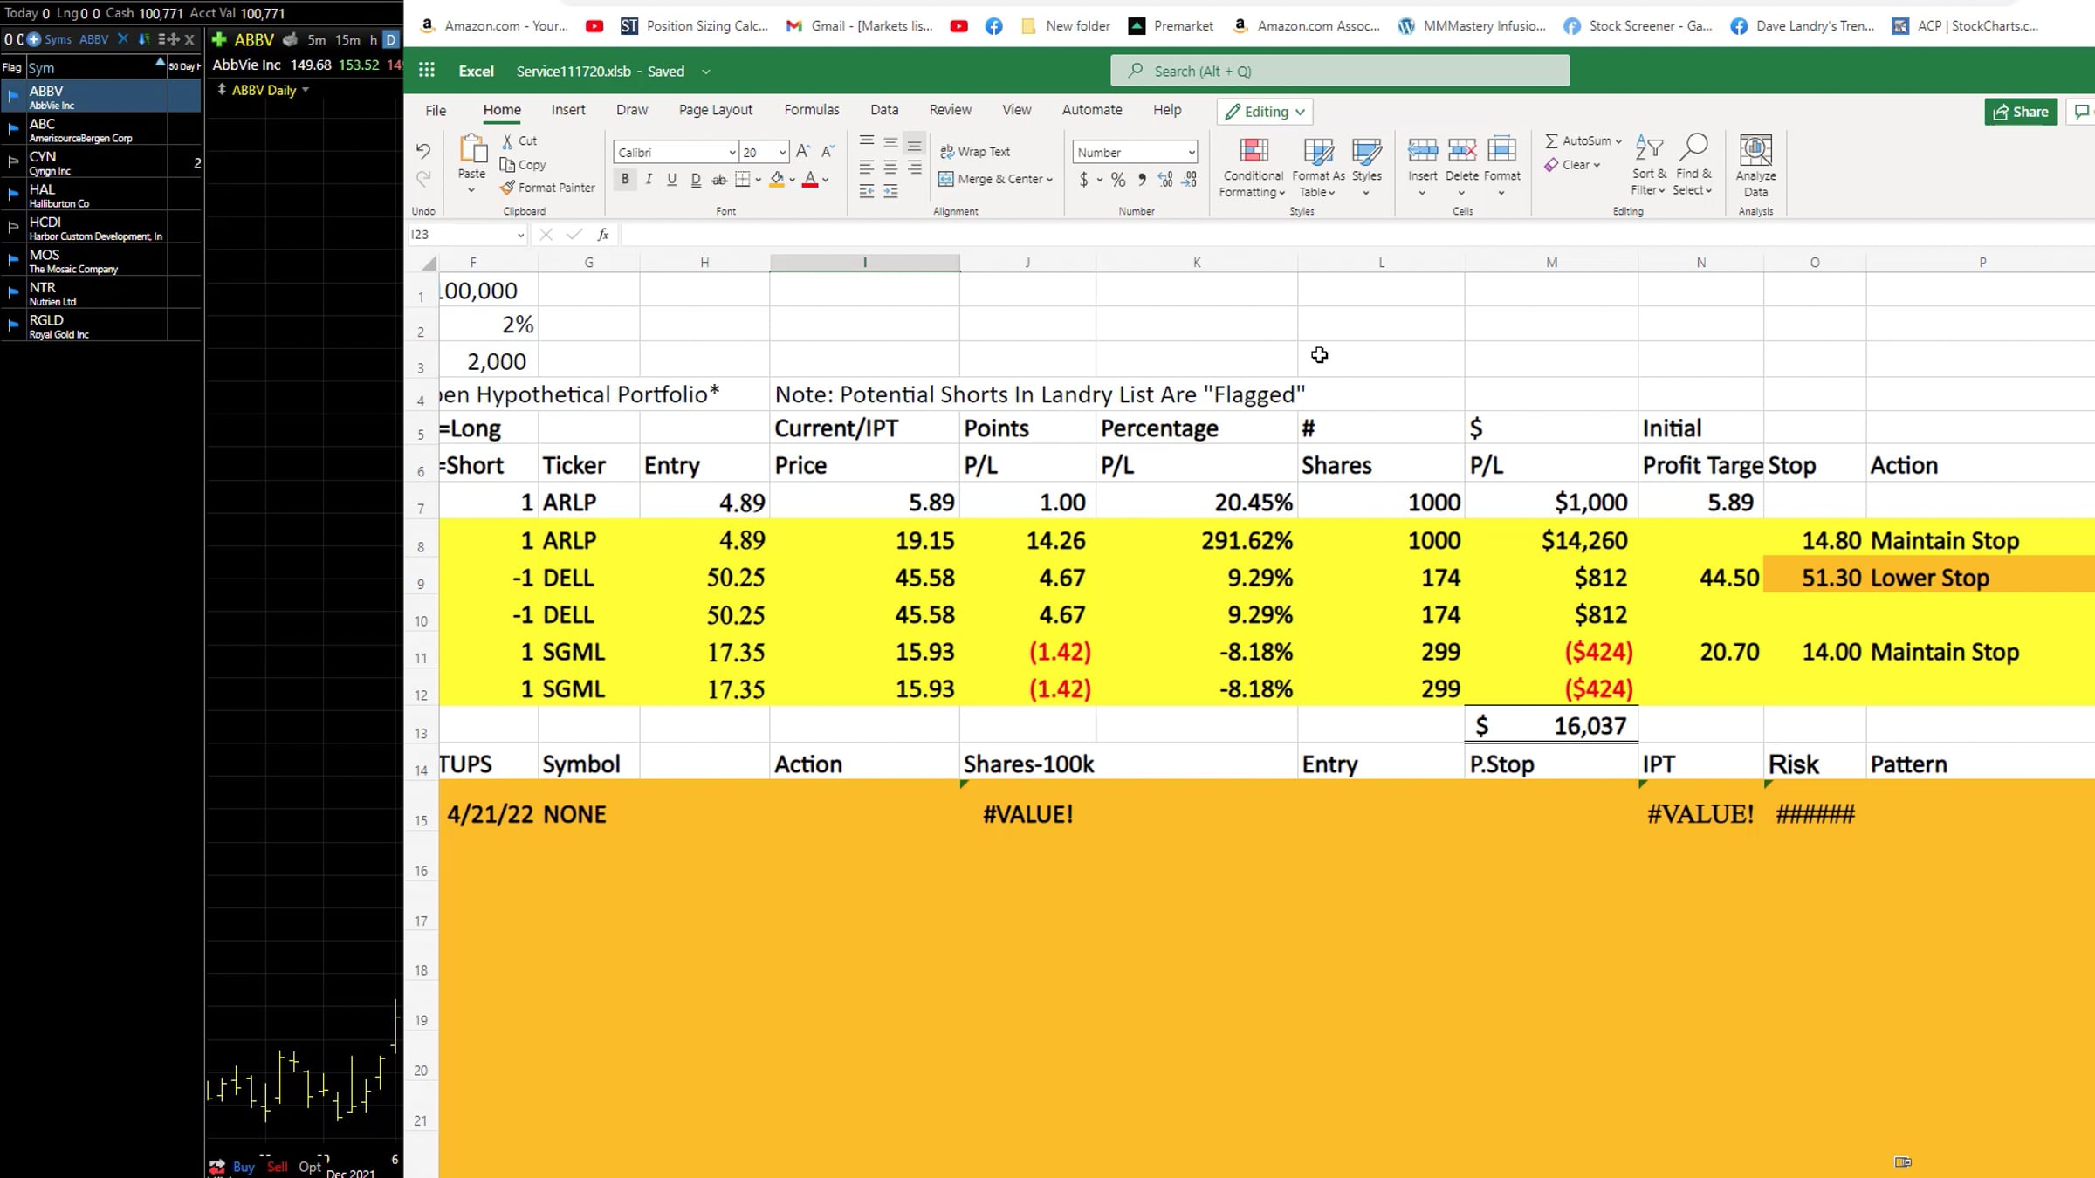Click the Redo icon in Excel ribbon
Screen dimensions: 2095x1178
coord(423,179)
